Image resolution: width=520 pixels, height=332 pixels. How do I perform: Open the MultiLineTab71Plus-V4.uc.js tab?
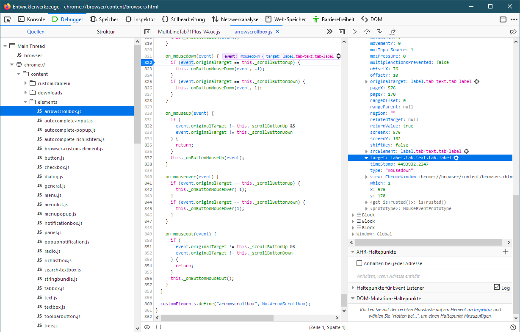(189, 32)
